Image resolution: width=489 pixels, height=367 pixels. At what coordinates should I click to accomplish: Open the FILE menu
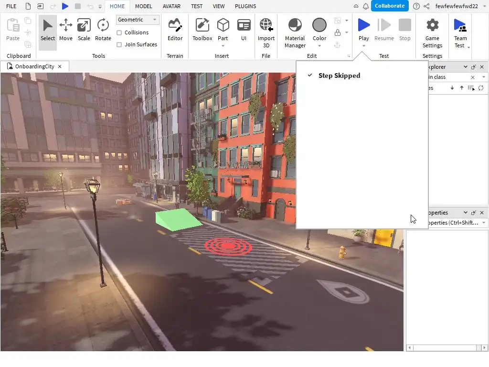point(11,6)
